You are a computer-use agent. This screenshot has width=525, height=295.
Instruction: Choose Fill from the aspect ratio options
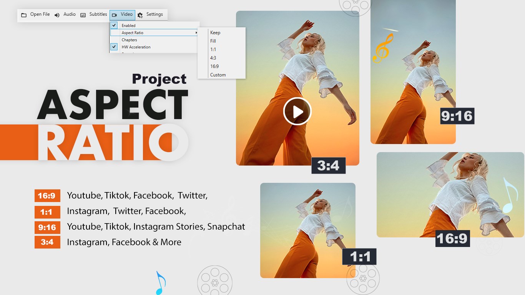coord(213,41)
